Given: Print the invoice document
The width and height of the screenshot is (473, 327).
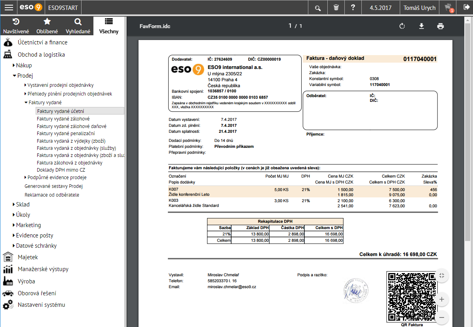Looking at the screenshot, I should [441, 26].
